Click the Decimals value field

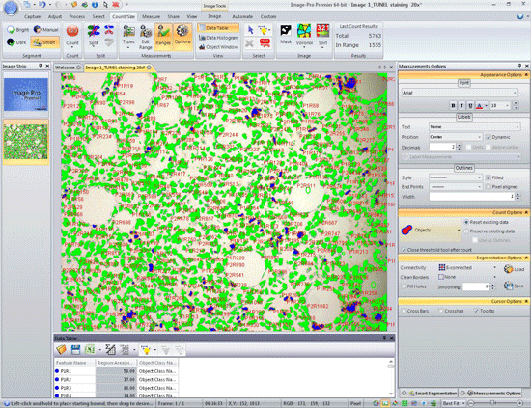tap(442, 147)
